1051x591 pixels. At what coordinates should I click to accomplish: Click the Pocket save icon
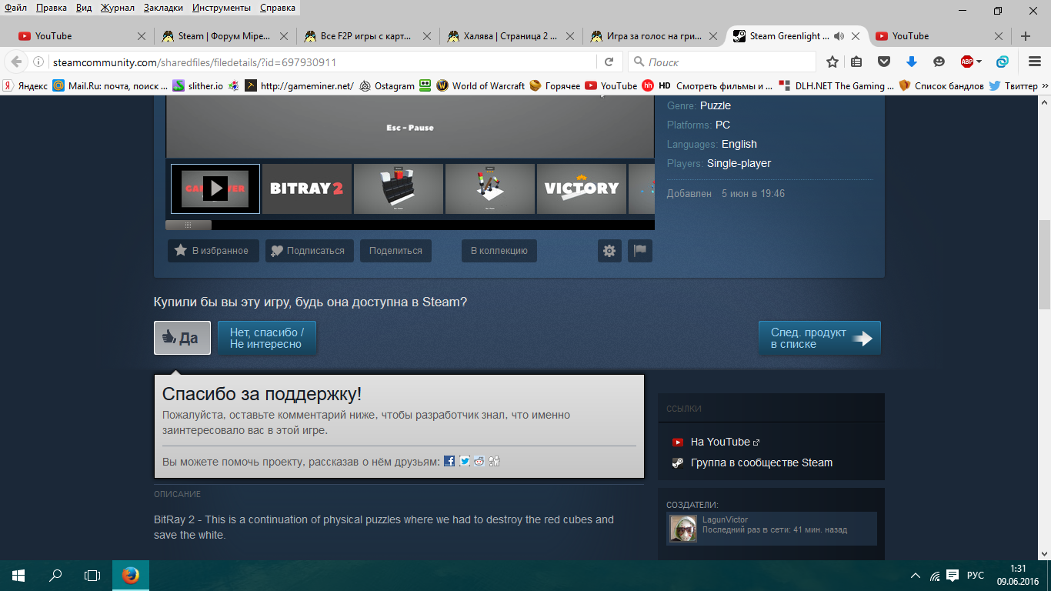point(884,62)
